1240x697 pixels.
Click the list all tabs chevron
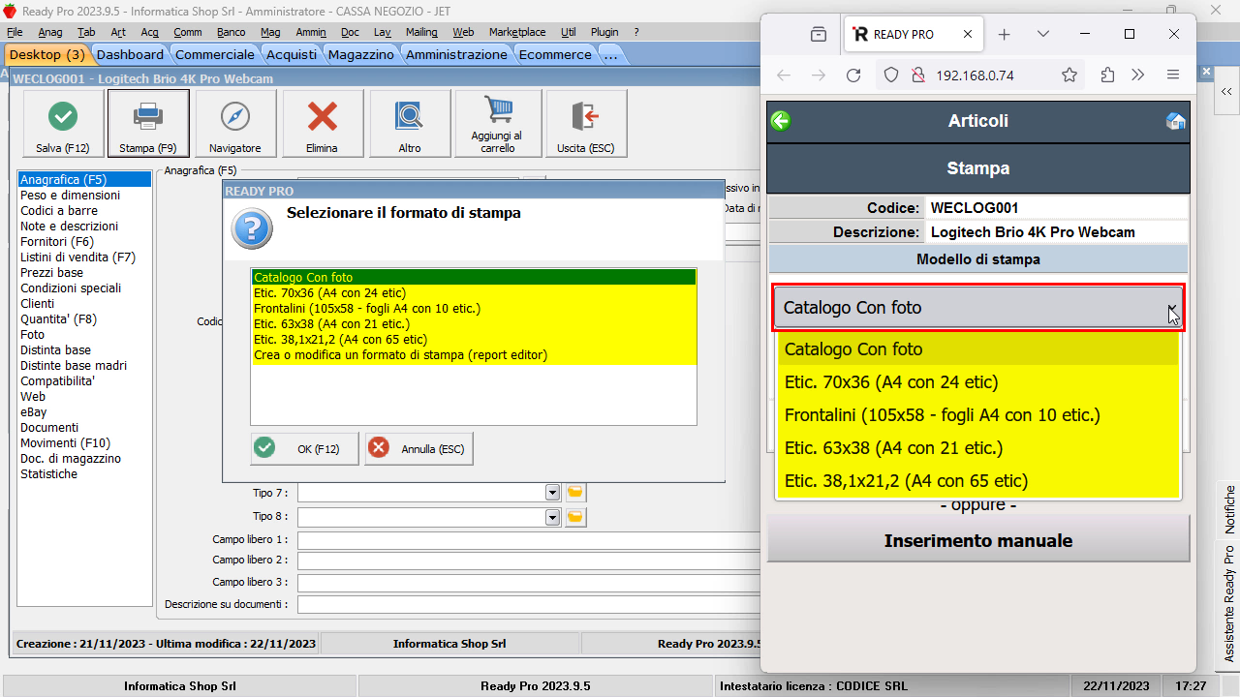pyautogui.click(x=1043, y=34)
